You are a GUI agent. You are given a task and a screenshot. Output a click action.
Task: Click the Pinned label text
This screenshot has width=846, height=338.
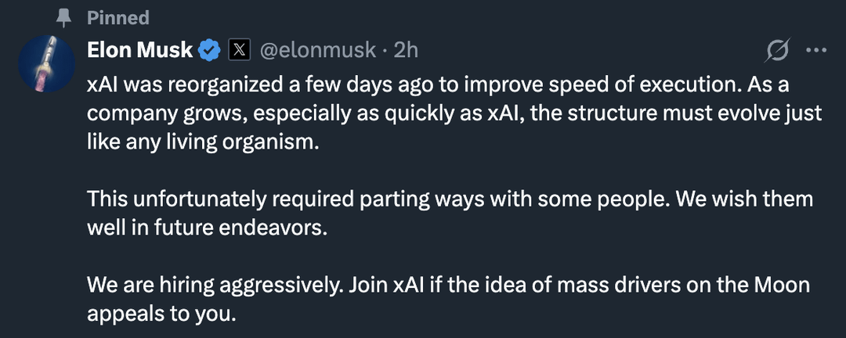118,17
